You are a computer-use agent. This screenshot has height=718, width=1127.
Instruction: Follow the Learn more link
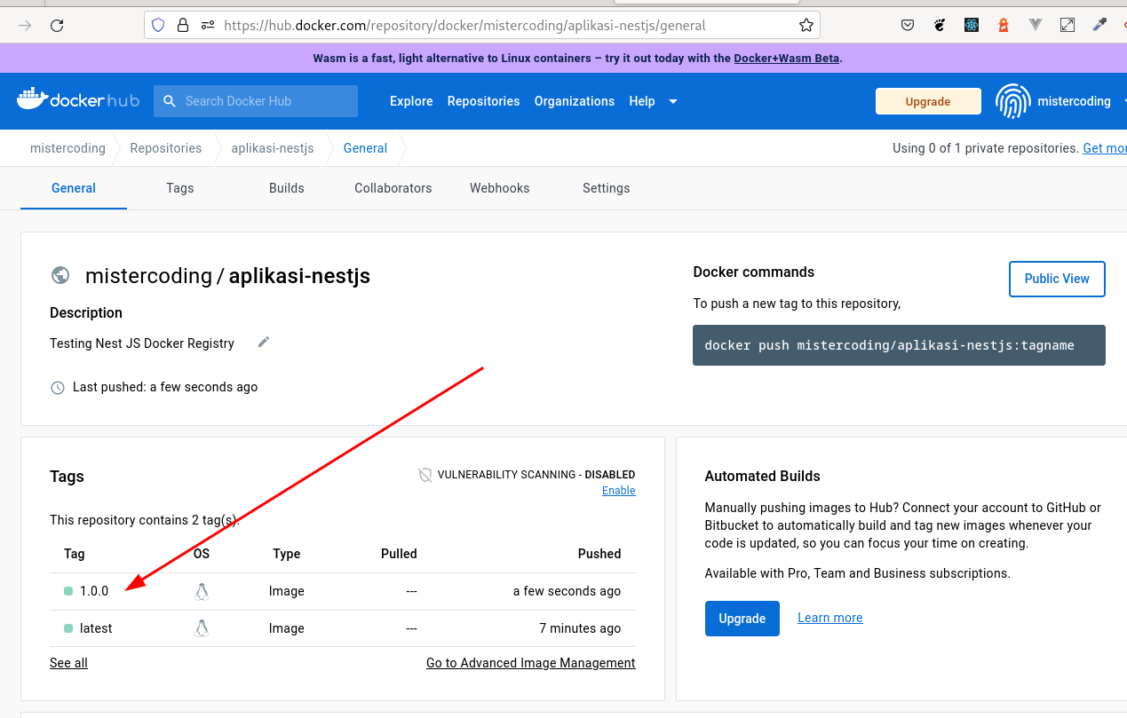tap(830, 618)
